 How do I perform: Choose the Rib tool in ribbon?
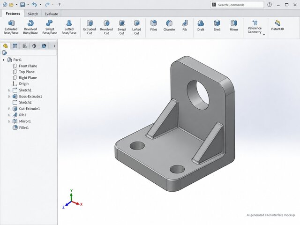point(185,25)
